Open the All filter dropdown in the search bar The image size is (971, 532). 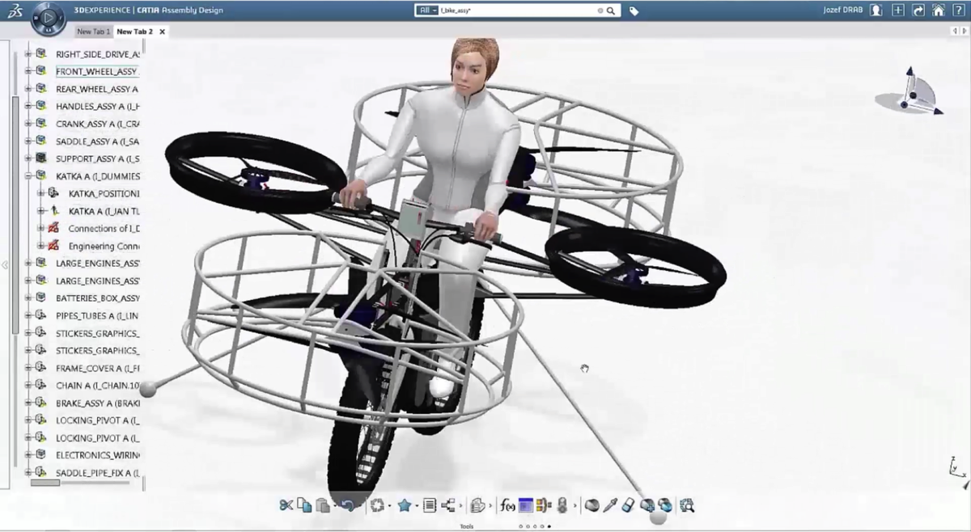pos(427,11)
